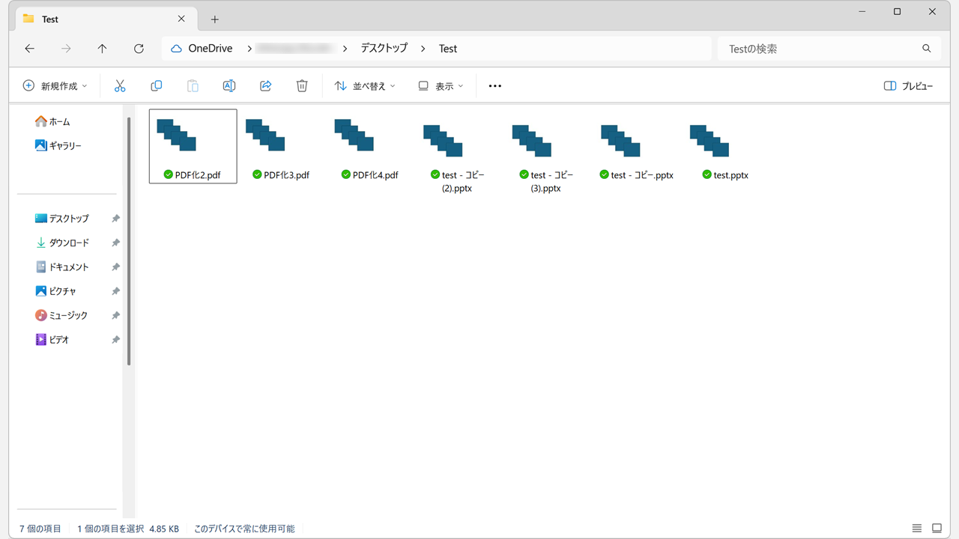
Task: Click the Share icon in toolbar
Action: click(265, 86)
